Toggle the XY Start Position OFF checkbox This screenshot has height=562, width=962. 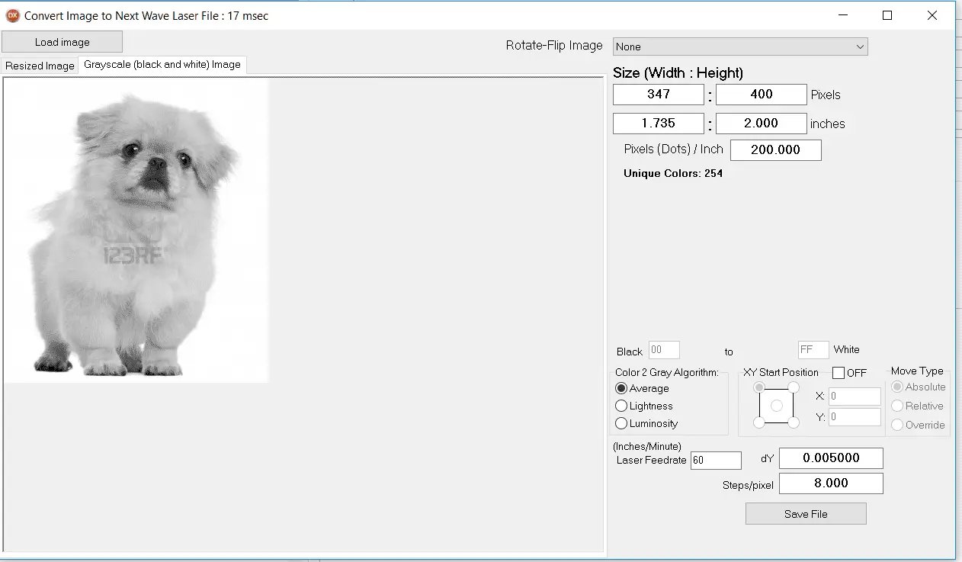839,373
